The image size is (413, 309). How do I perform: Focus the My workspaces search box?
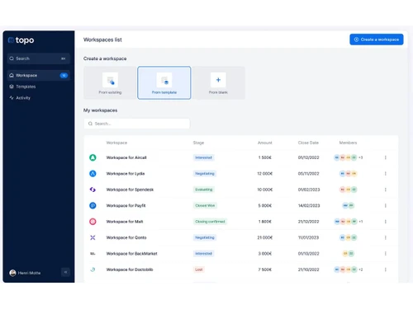(137, 124)
